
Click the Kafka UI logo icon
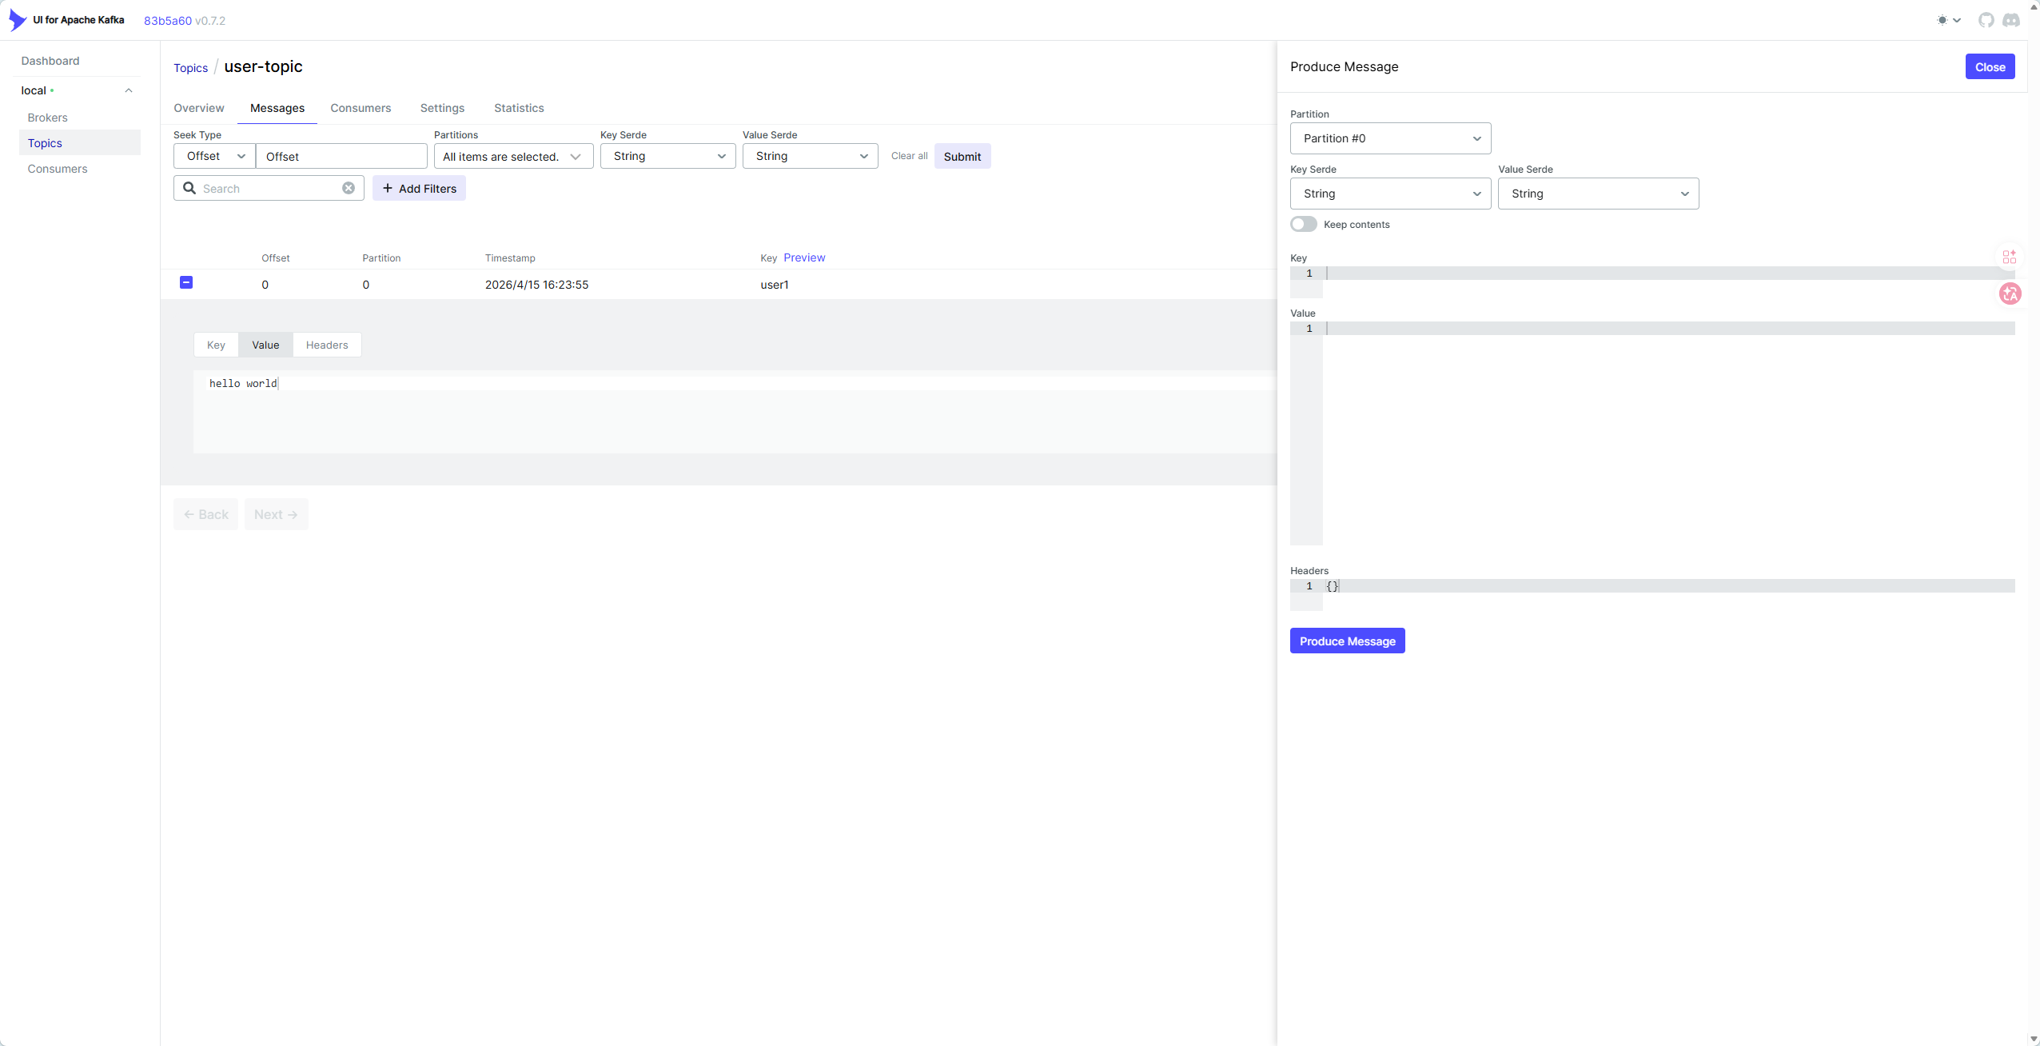[17, 20]
